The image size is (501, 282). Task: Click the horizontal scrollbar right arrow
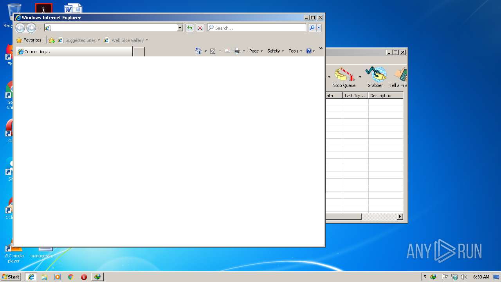click(400, 217)
